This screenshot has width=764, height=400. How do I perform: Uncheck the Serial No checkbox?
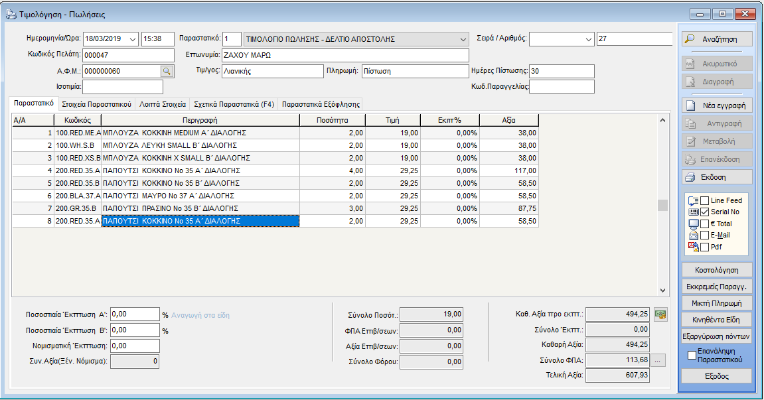coord(704,212)
